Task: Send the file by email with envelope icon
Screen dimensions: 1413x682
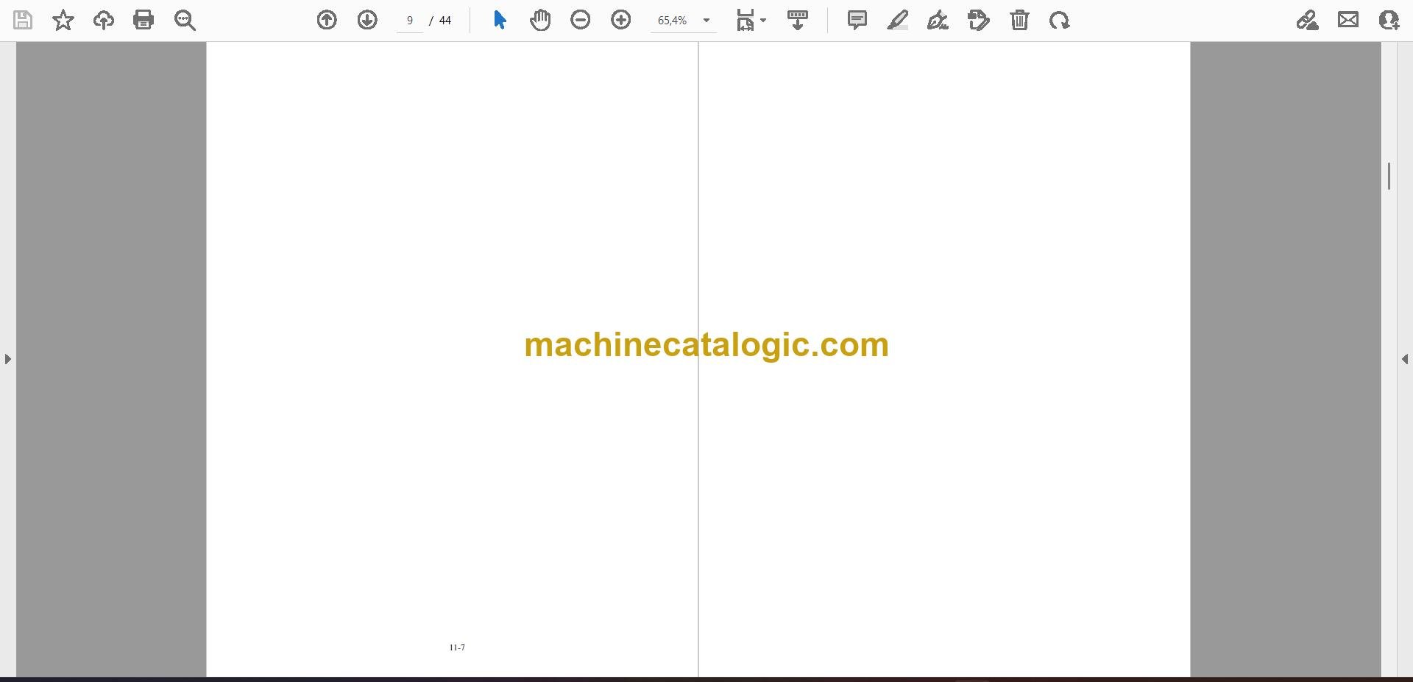Action: click(x=1348, y=20)
